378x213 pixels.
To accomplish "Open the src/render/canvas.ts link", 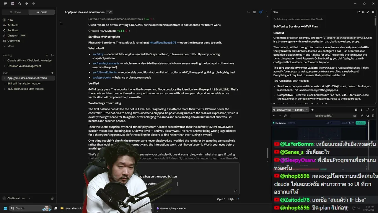I will (106, 63).
